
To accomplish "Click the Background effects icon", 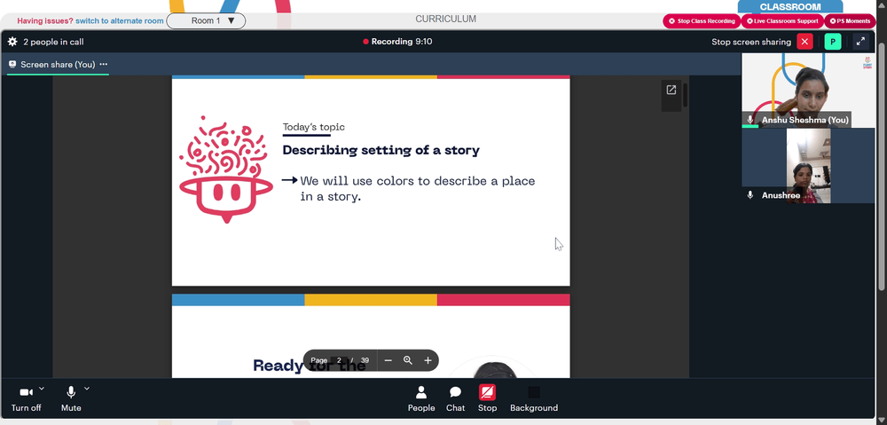I will [533, 392].
